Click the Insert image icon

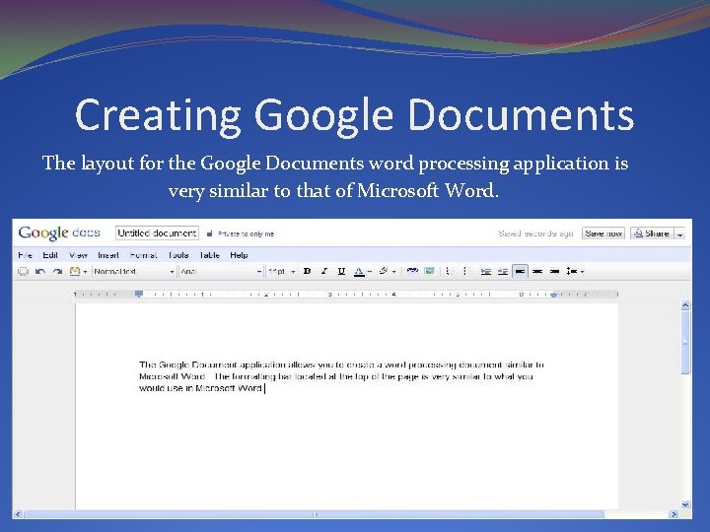click(x=429, y=272)
